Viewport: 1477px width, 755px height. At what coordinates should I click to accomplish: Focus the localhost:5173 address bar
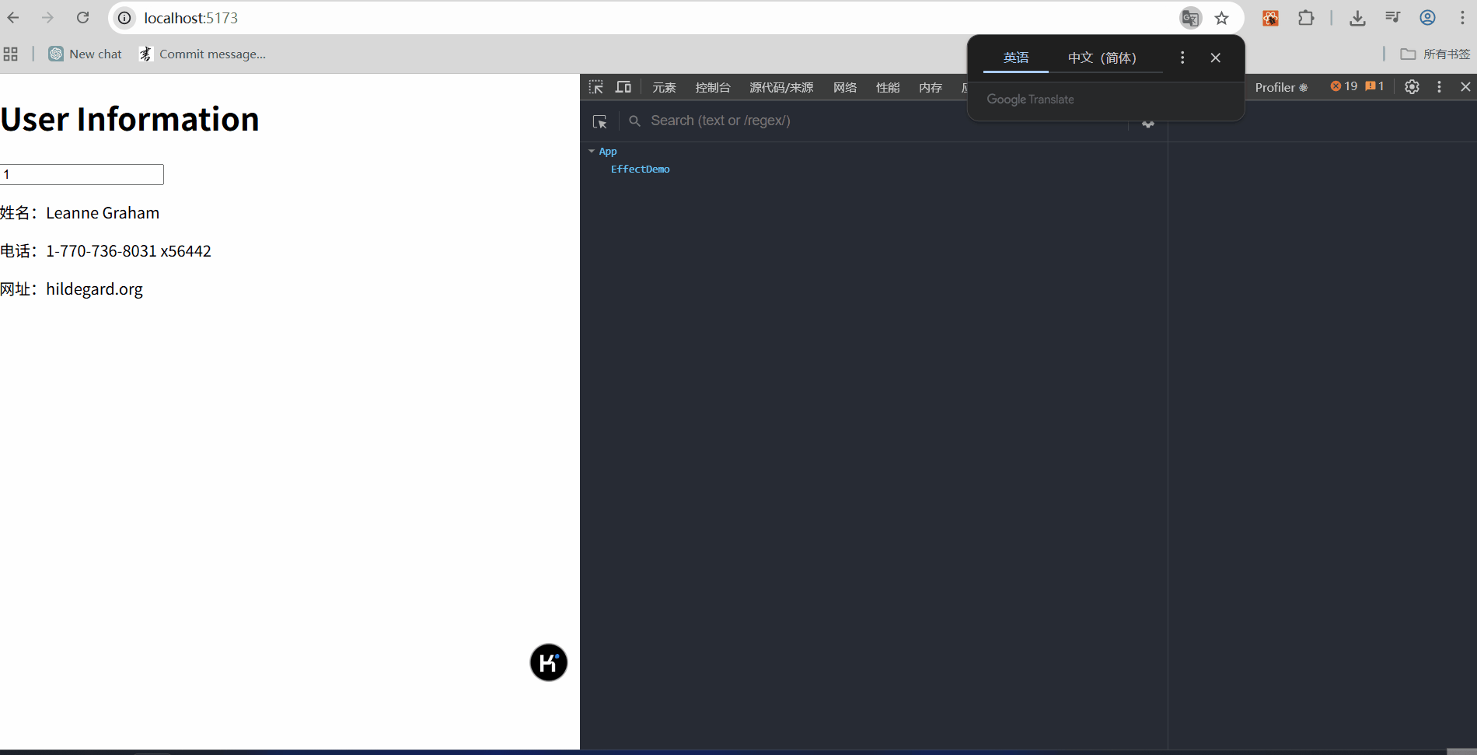(x=653, y=18)
